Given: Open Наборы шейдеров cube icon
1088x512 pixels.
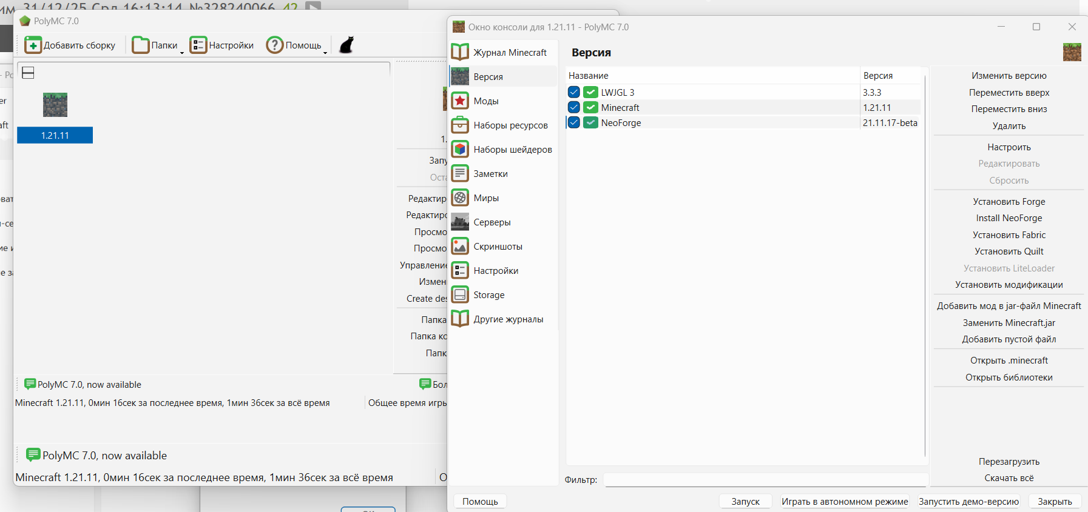Looking at the screenshot, I should tap(460, 149).
